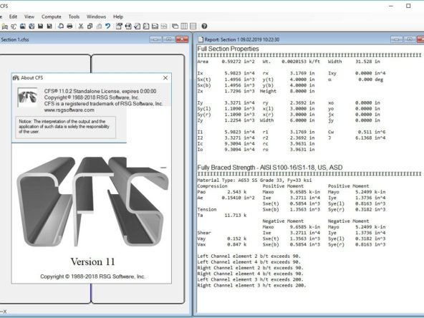
Task: Click the beam-shaped compute icon with the dark center
Action: pos(128,26)
